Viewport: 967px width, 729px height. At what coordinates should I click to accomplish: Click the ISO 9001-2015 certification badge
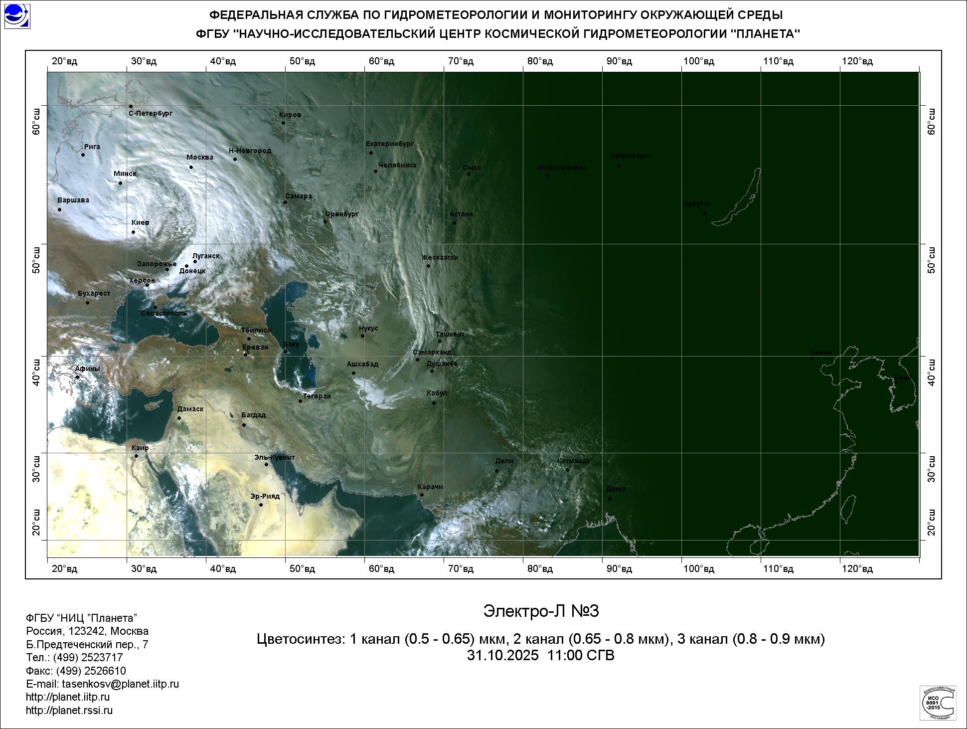pyautogui.click(x=937, y=702)
